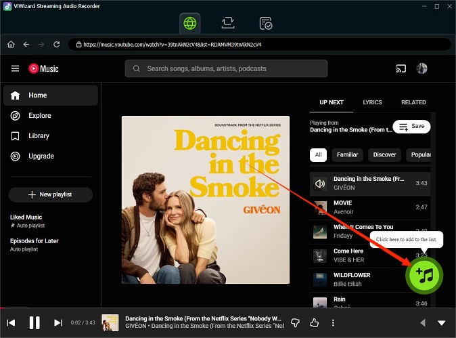Click the URL address bar
The width and height of the screenshot is (456, 338).
(259, 45)
